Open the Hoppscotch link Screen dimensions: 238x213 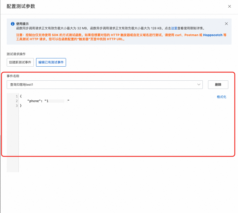[213, 35]
